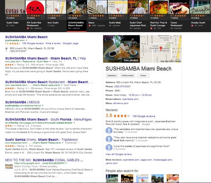Open 106 Google reviews link in Reviews section
The width and height of the screenshot is (211, 183).
(144, 116)
